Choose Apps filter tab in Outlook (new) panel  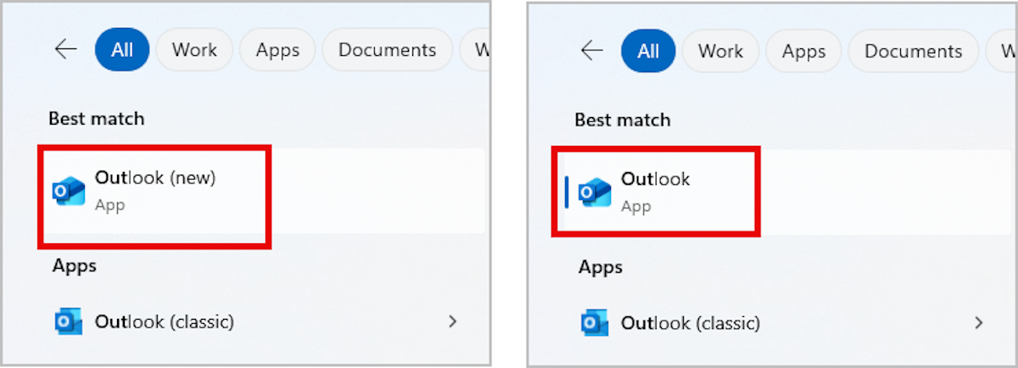(277, 49)
